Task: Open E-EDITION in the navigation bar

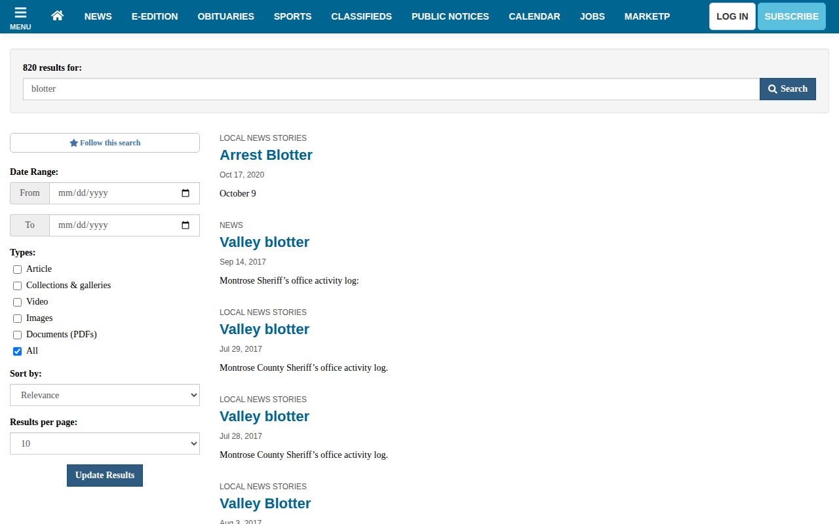Action: point(155,16)
